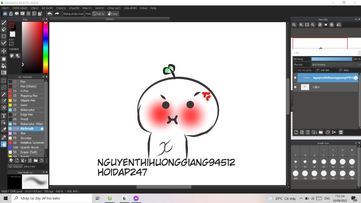Select the Eraser tool in left toolbar
Screen dimensions: 361x203
(x=4, y=30)
